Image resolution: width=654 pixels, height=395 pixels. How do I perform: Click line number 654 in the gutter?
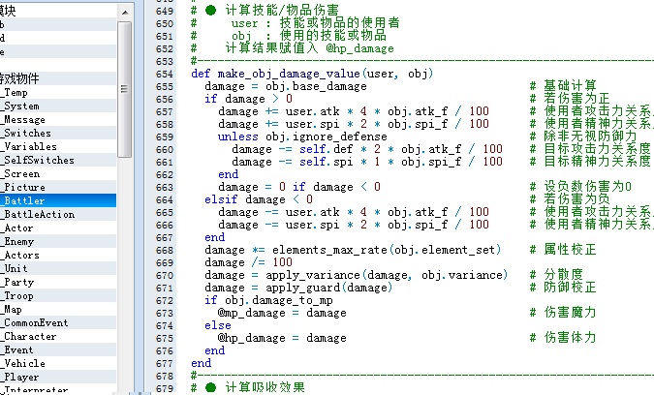coord(165,75)
